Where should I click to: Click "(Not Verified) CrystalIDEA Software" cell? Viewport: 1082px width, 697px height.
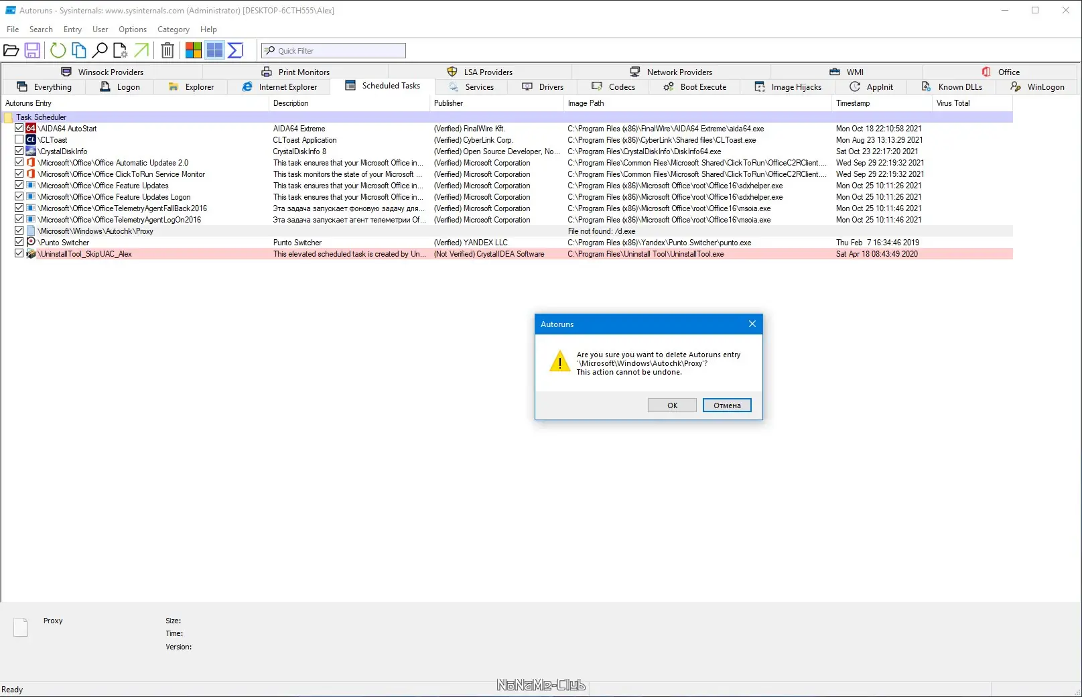tap(489, 254)
